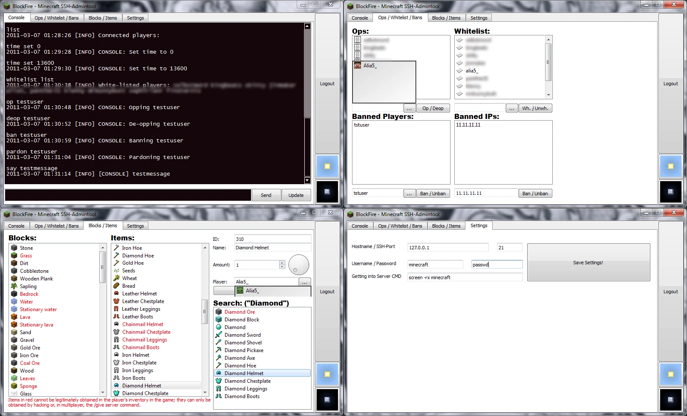Increase the Amount spinner value

coord(282,263)
